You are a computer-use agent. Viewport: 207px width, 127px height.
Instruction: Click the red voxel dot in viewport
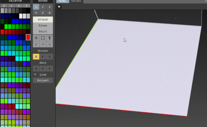pyautogui.click(x=175, y=18)
